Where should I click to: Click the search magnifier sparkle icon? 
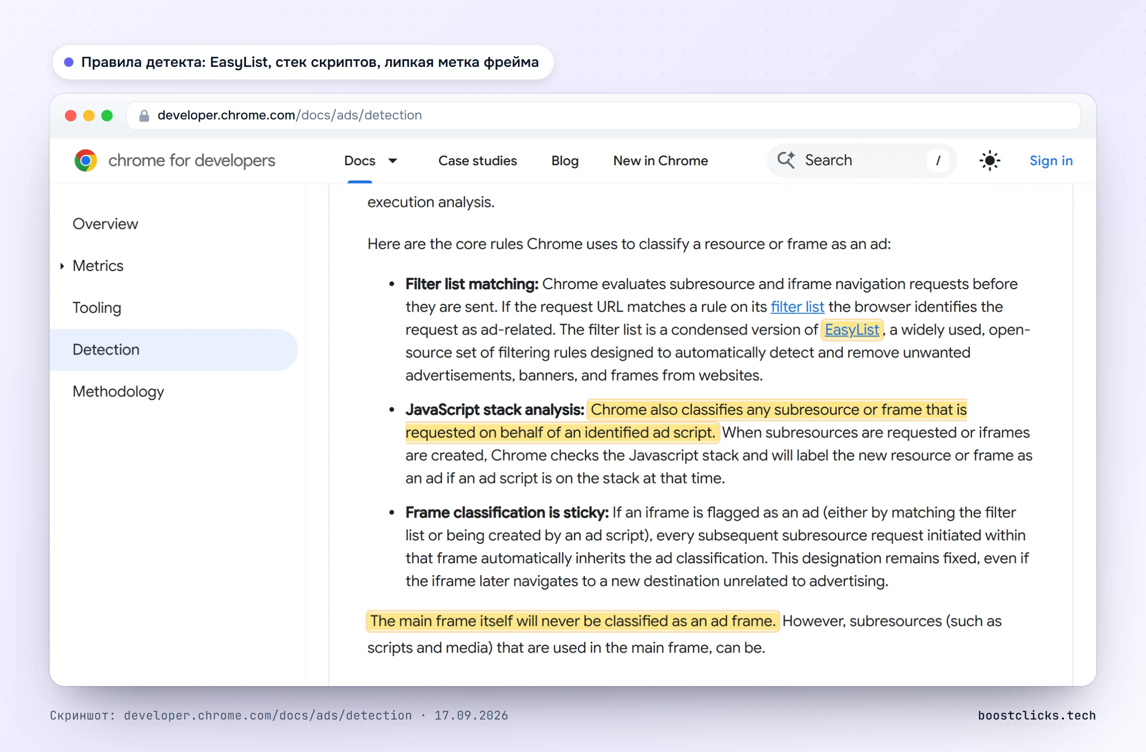click(786, 160)
